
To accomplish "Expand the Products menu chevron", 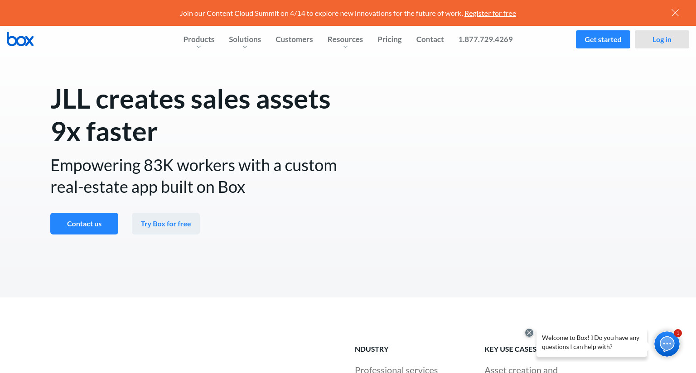I will (x=198, y=47).
